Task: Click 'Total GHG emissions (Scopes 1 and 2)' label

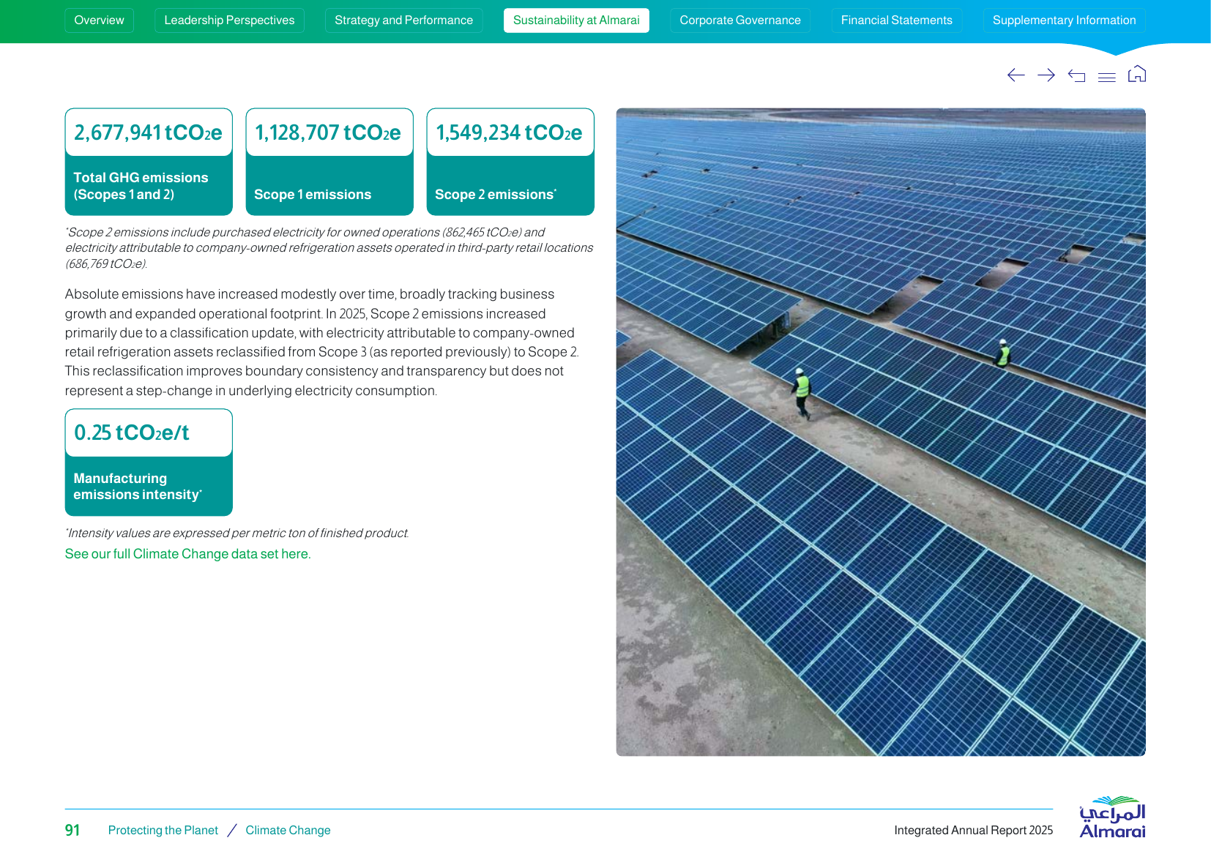Action: [141, 186]
